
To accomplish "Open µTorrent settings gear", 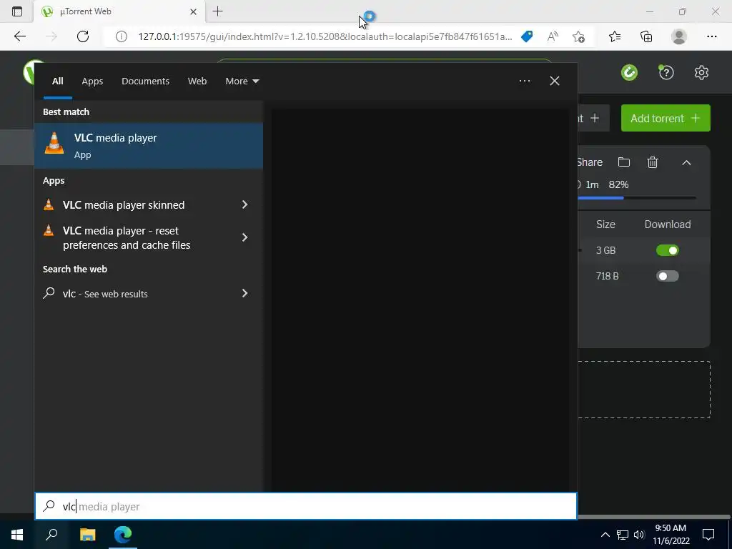I will [x=701, y=72].
